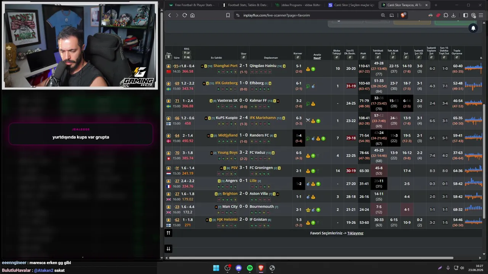This screenshot has width=488, height=274.
Task: Click the zoom magnifier icon in address bar
Action: coord(383,15)
